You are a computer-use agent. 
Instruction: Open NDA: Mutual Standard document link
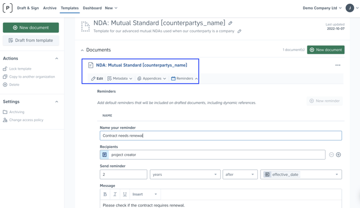pyautogui.click(x=142, y=65)
